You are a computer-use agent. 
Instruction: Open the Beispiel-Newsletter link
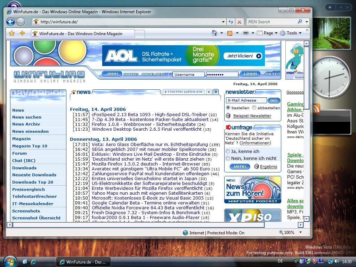tap(252, 116)
